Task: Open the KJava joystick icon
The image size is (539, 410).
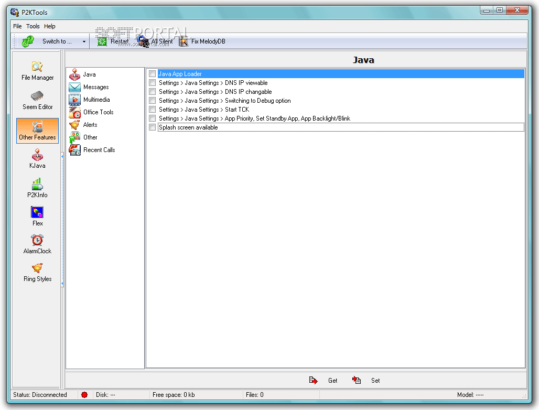Action: pyautogui.click(x=37, y=154)
